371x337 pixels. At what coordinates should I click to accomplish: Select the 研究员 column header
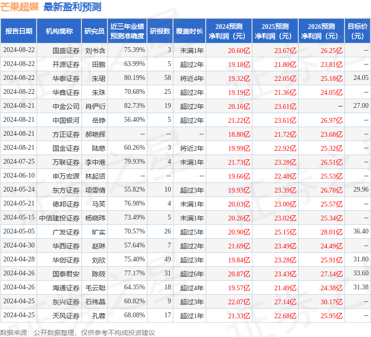coord(94,31)
